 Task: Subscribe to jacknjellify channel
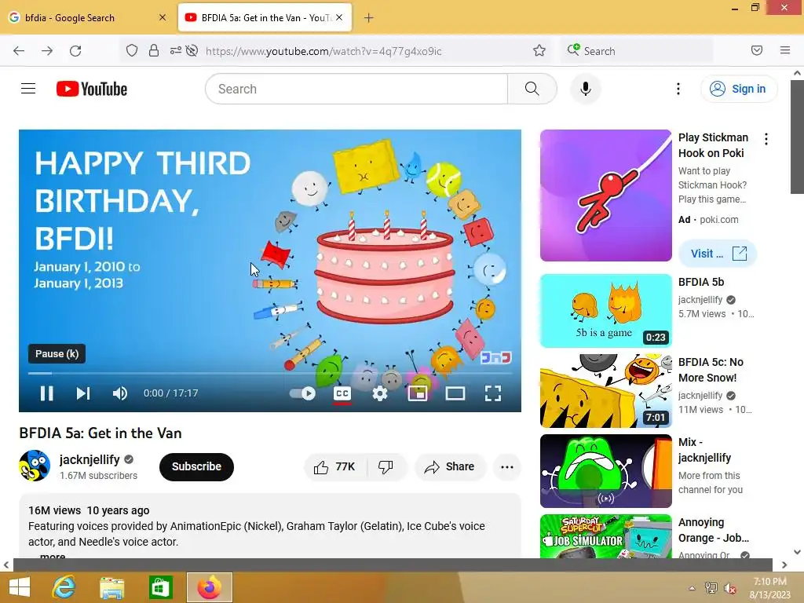(x=196, y=466)
